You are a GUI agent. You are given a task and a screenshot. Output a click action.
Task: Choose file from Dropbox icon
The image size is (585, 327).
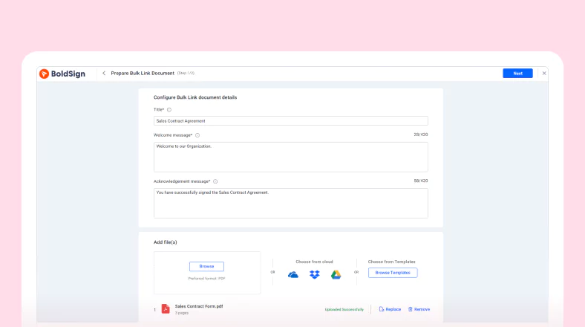[x=315, y=275]
